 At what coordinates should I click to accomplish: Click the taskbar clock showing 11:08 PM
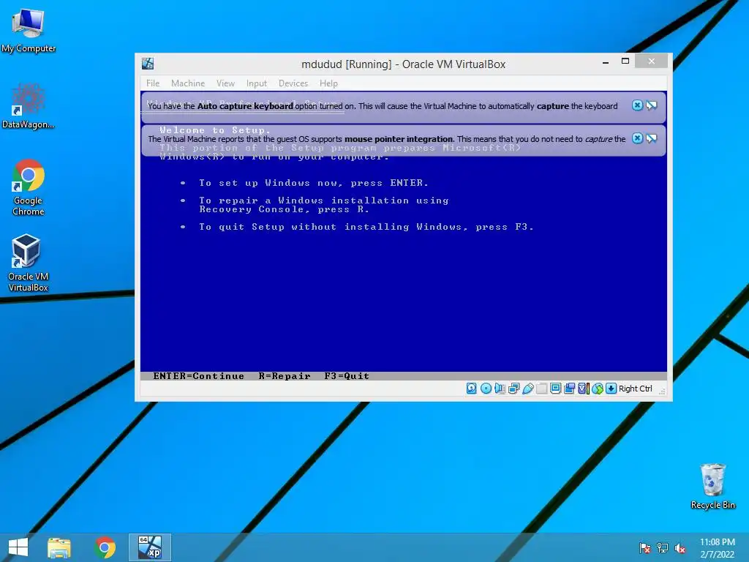(x=718, y=547)
